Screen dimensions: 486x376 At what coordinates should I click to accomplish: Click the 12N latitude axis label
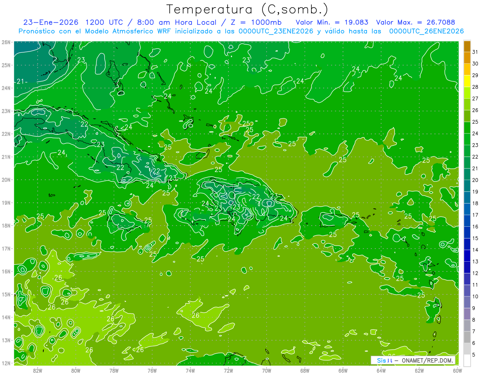[6, 363]
